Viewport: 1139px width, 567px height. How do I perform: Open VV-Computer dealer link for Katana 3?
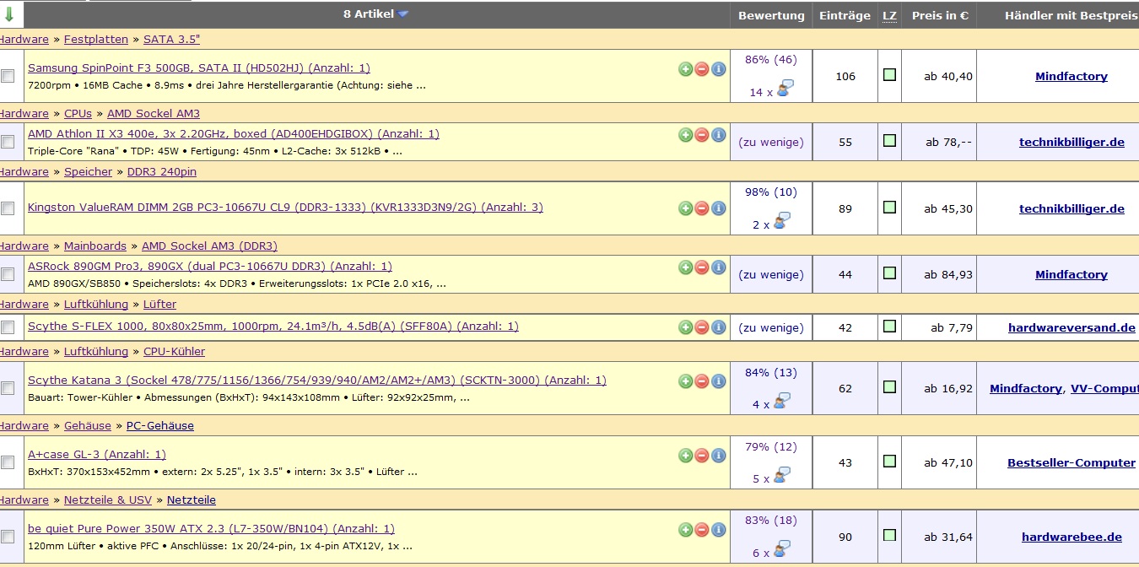pyautogui.click(x=1104, y=389)
